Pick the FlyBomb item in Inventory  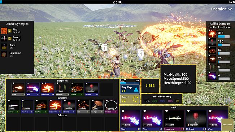69,106
